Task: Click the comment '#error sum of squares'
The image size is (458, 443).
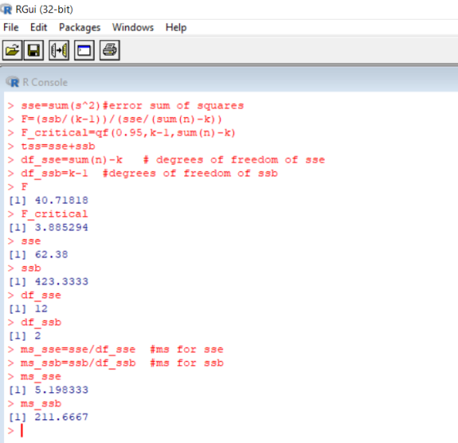Action: [173, 106]
